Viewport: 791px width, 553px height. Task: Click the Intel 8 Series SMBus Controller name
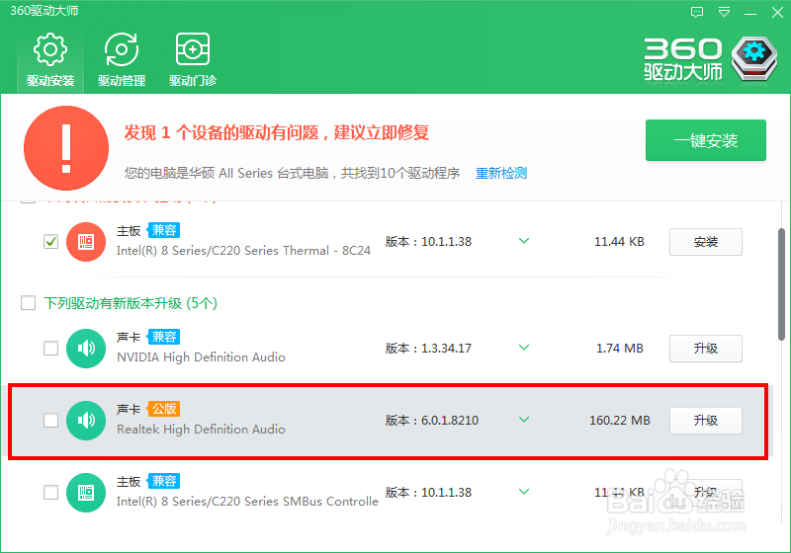(247, 502)
